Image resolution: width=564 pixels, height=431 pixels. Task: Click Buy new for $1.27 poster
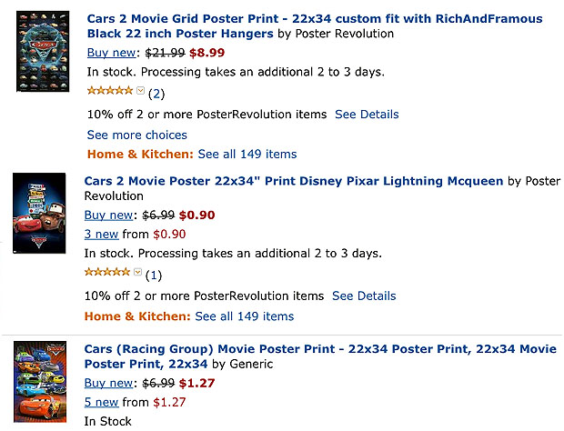click(x=108, y=383)
